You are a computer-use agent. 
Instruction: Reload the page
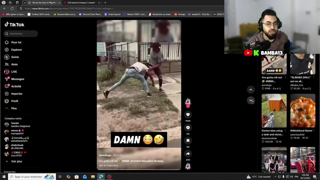pyautogui.click(x=12, y=8)
